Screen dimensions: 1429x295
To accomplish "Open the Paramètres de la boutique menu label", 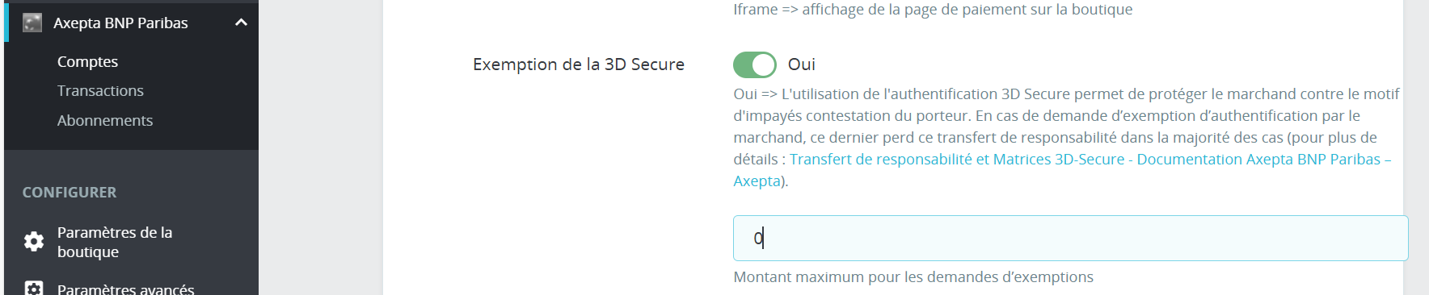I will (x=115, y=242).
